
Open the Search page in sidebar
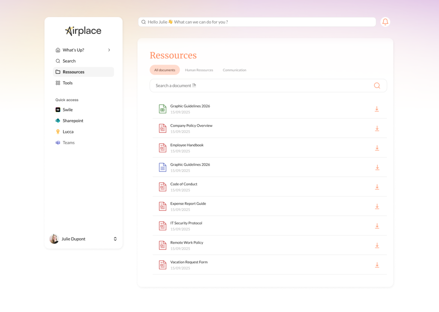click(69, 61)
